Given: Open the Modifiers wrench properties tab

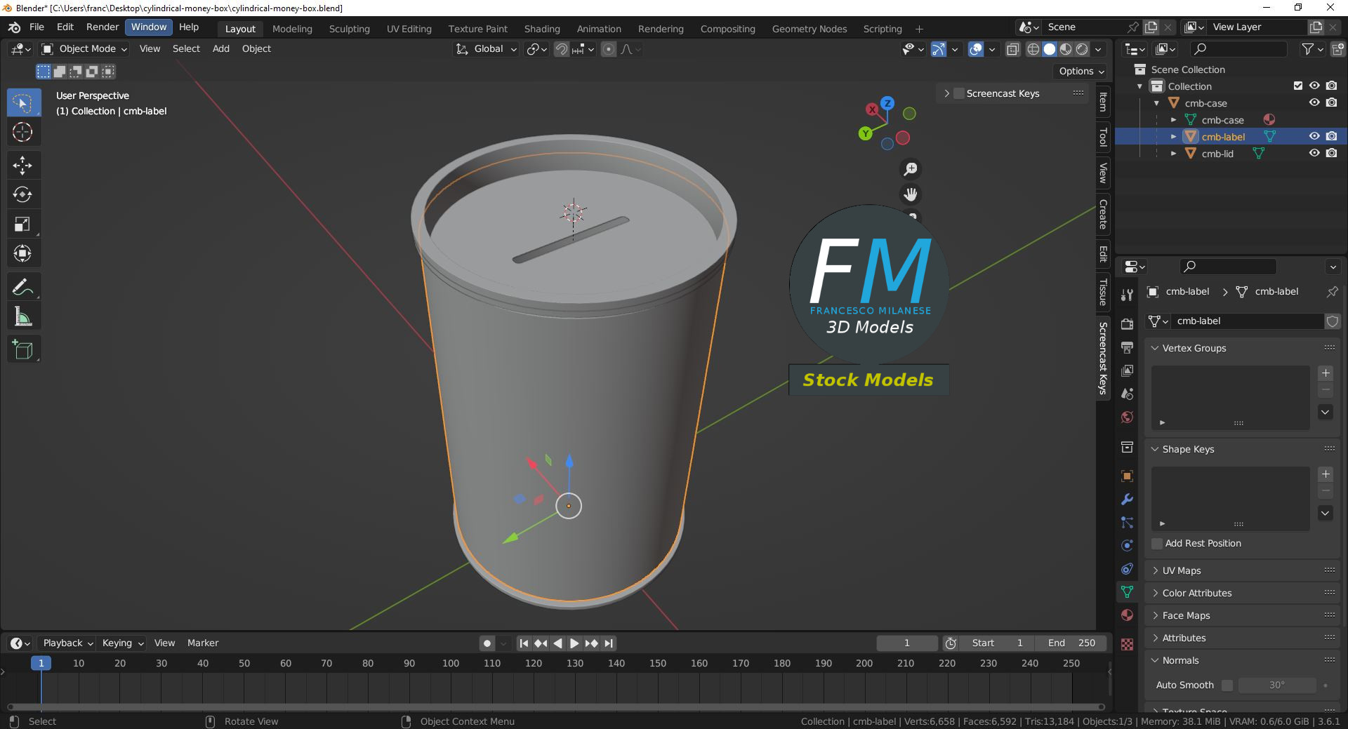Looking at the screenshot, I should click(x=1127, y=500).
